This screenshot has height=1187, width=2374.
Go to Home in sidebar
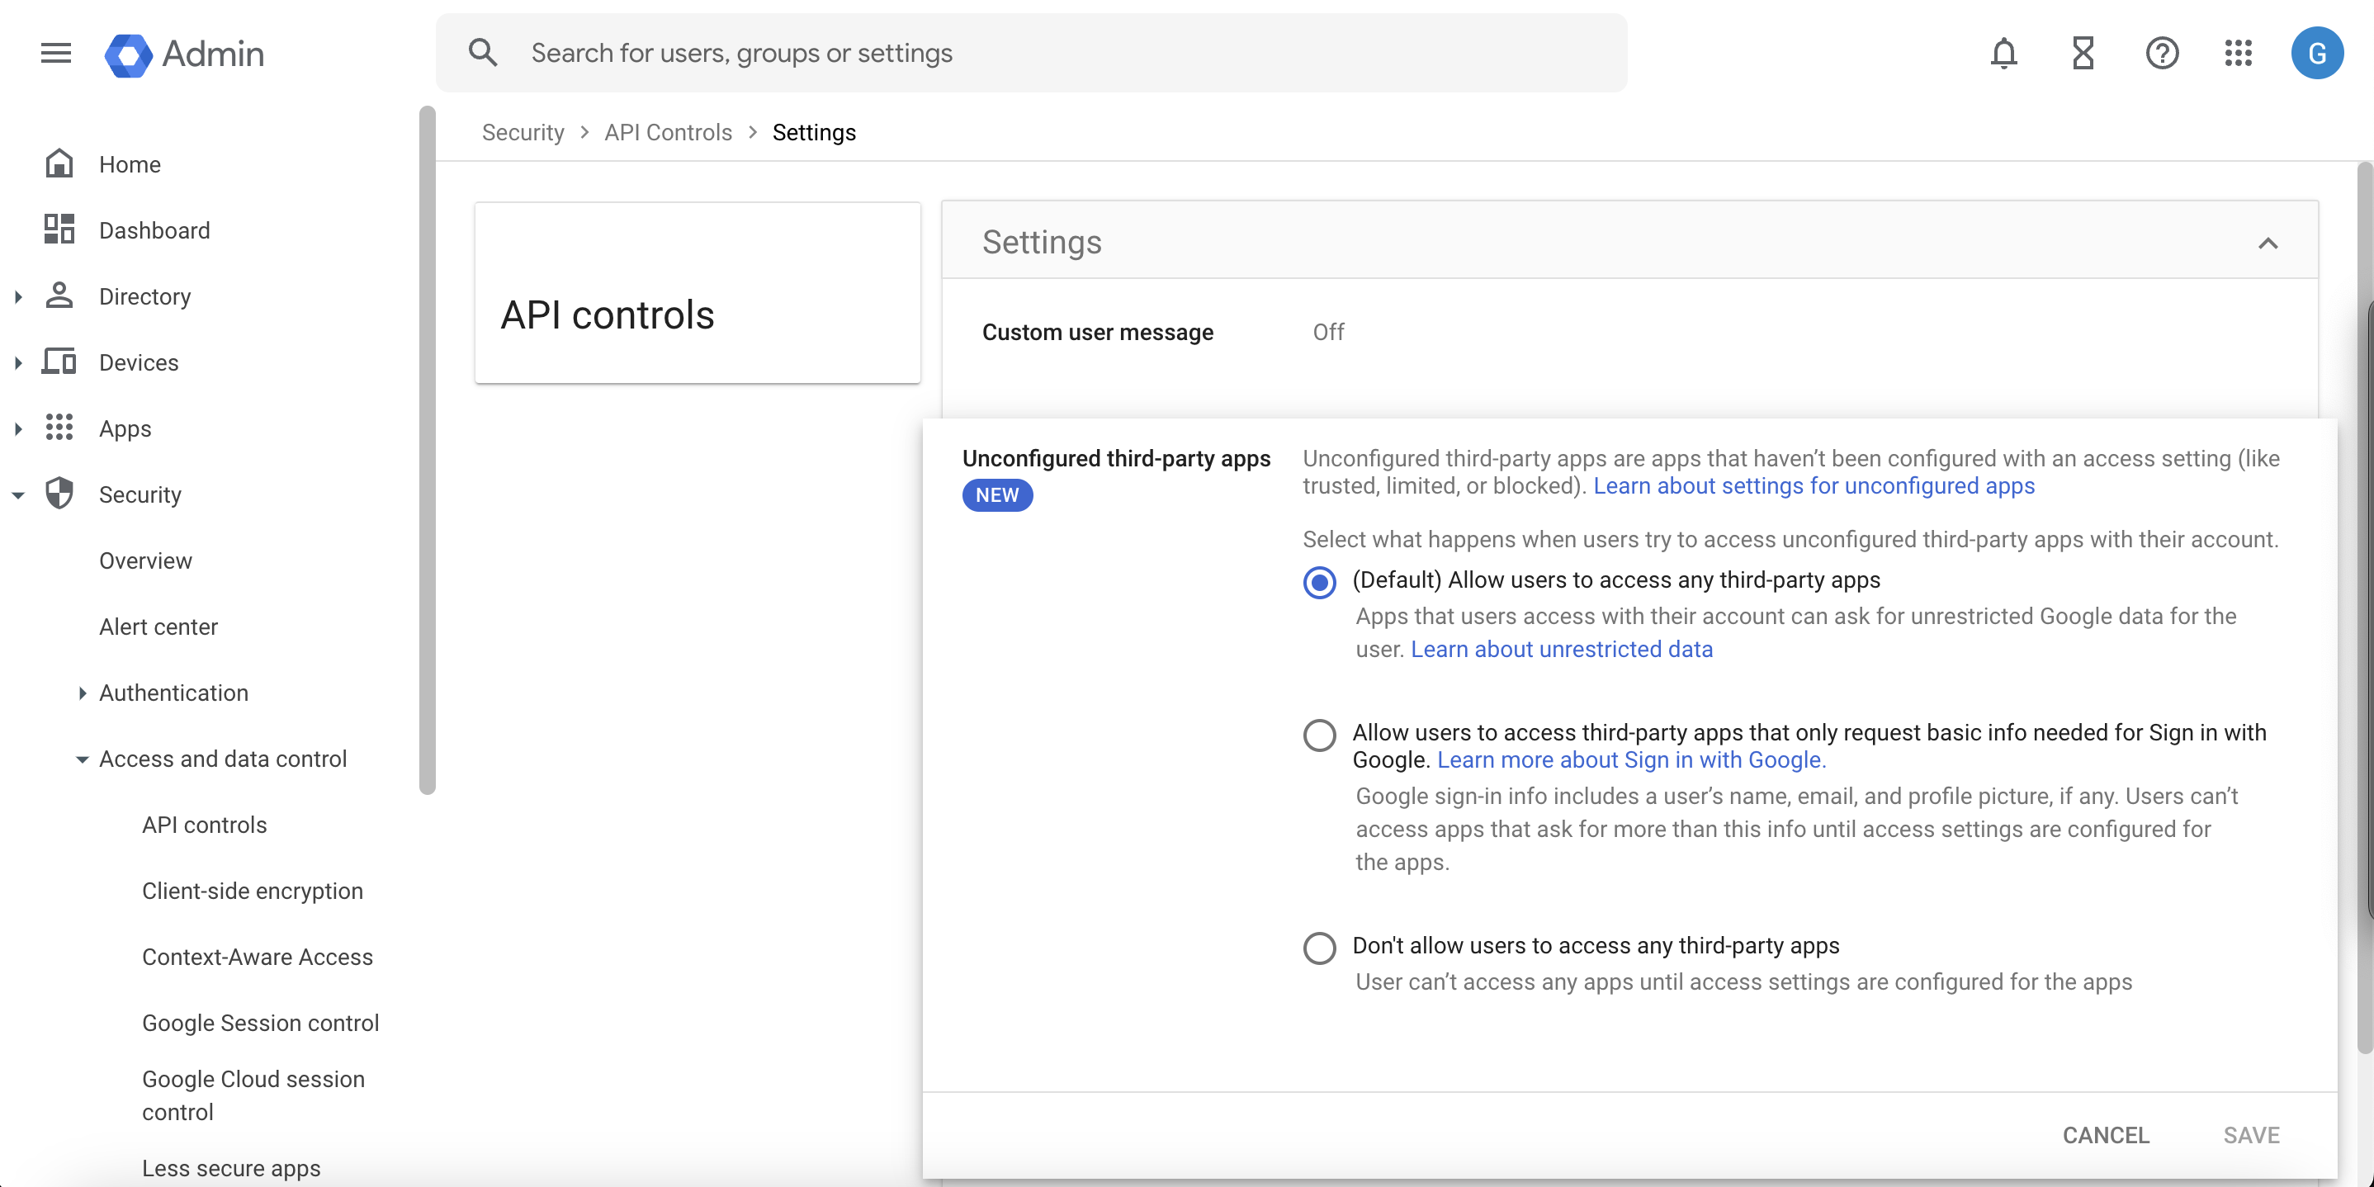tap(130, 164)
